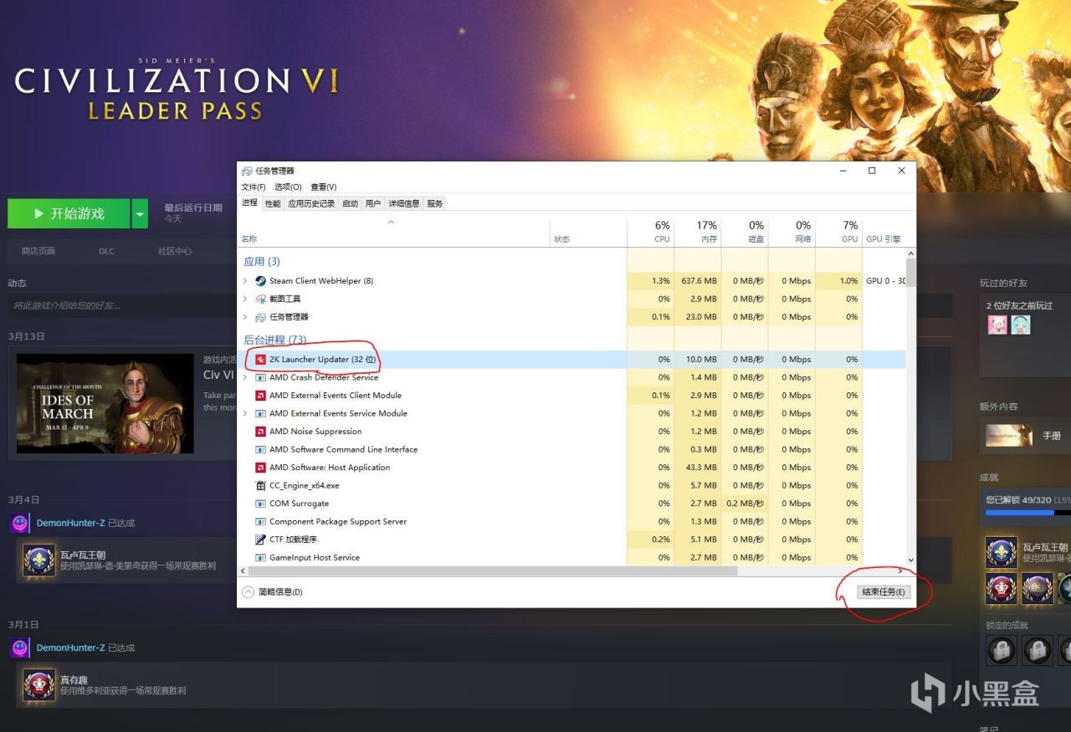Click AMD External Events Service Module icon
1071x732 pixels.
[260, 413]
